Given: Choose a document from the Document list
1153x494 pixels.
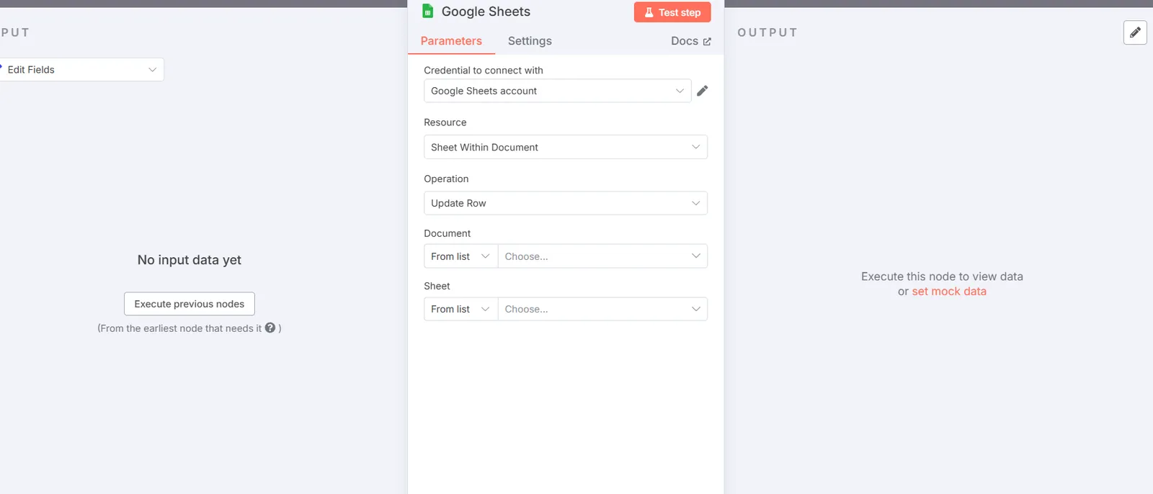Looking at the screenshot, I should coord(602,256).
